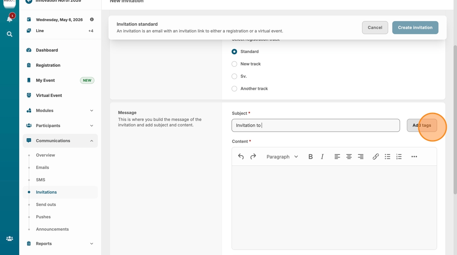Click the redo arrow in editor toolbar
Screen dimensions: 457x255
[x=253, y=157]
